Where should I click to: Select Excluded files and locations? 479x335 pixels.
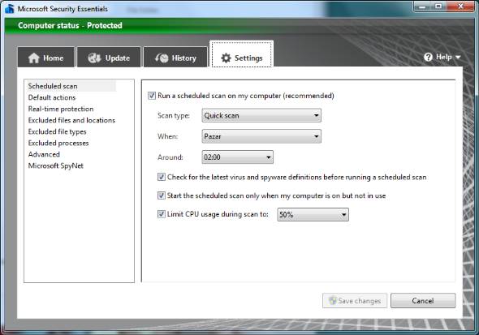[71, 120]
